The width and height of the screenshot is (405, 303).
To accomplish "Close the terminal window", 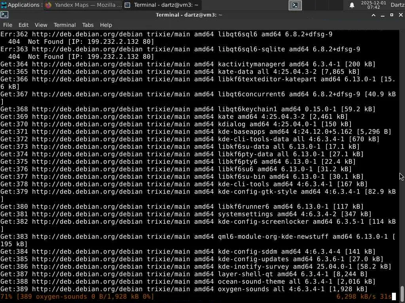I will tap(401, 15).
